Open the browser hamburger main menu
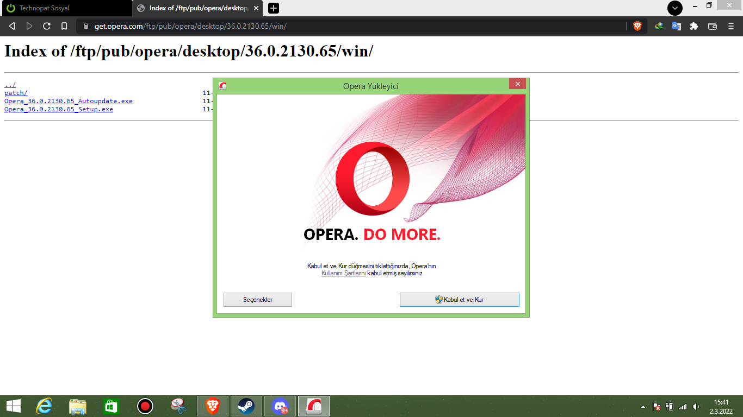This screenshot has width=743, height=417. (x=730, y=26)
